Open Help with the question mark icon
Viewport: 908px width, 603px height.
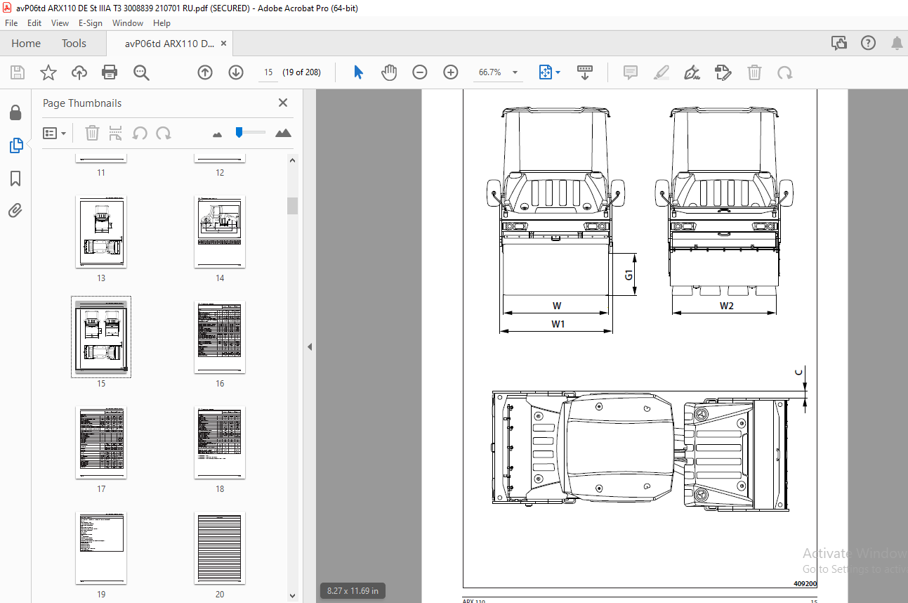coord(869,44)
